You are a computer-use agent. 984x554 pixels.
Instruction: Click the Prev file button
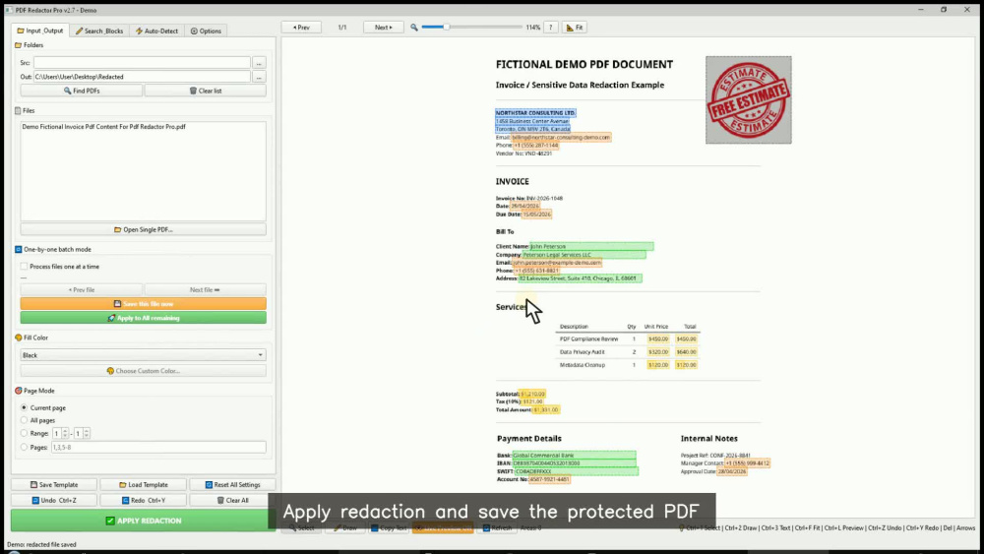pos(82,290)
